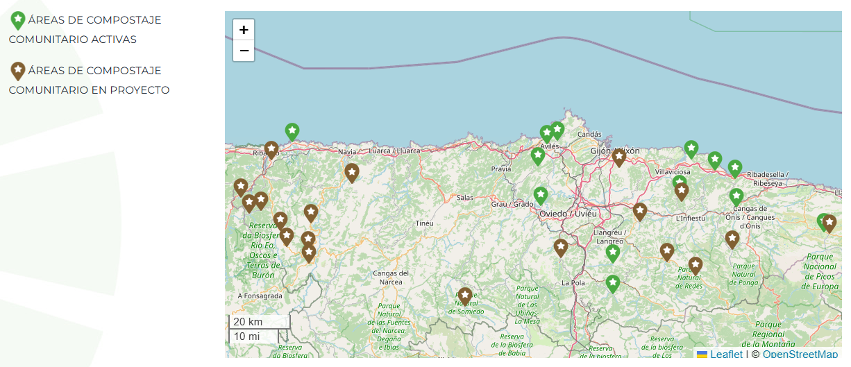The width and height of the screenshot is (851, 367).
Task: Zoom out of the map
Action: [244, 51]
